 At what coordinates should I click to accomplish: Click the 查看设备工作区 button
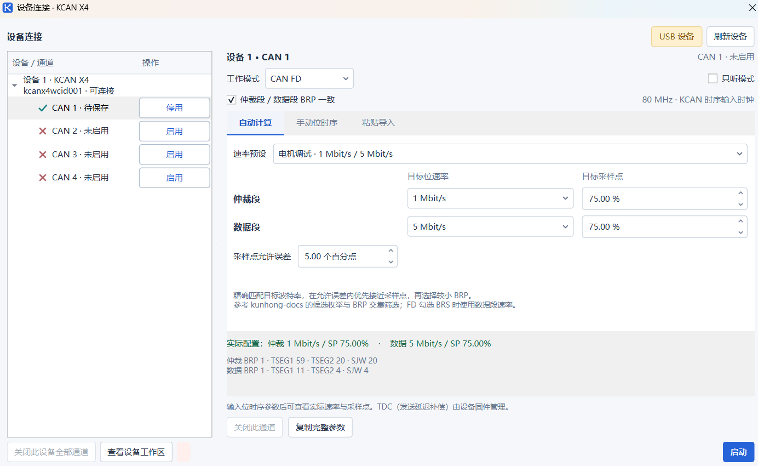click(136, 452)
